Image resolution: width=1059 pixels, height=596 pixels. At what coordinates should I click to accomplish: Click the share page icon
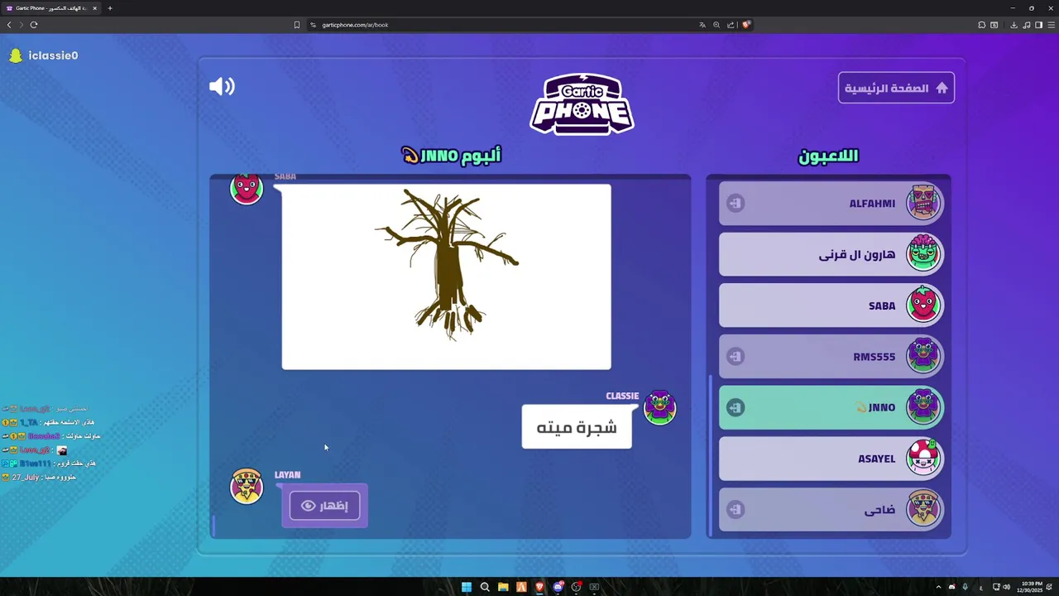(731, 25)
